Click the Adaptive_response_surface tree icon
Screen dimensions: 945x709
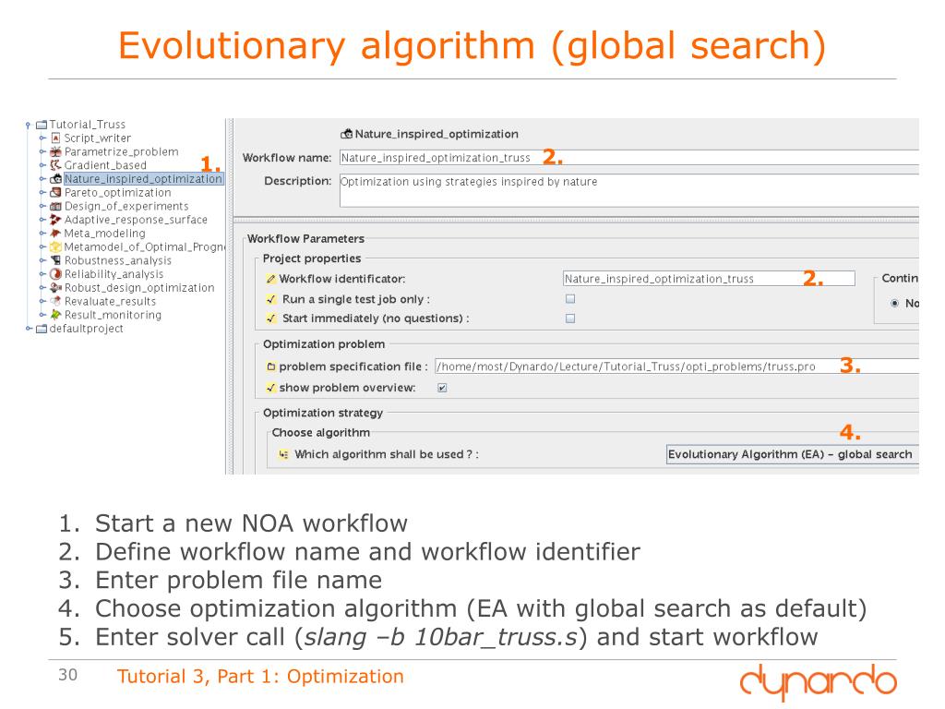[x=55, y=220]
